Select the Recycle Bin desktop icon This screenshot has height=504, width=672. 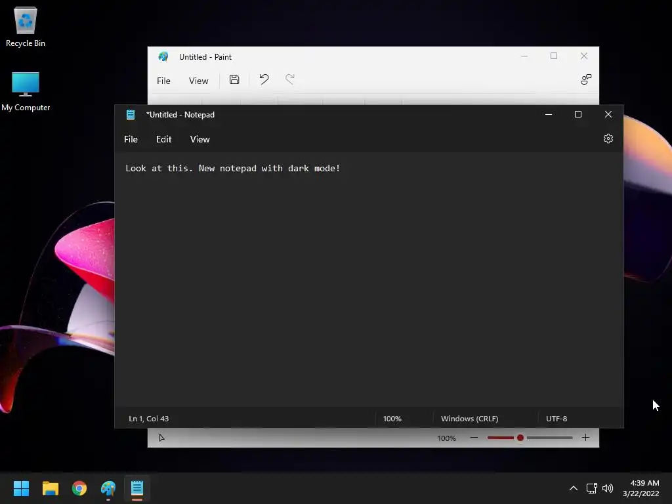coord(26,26)
